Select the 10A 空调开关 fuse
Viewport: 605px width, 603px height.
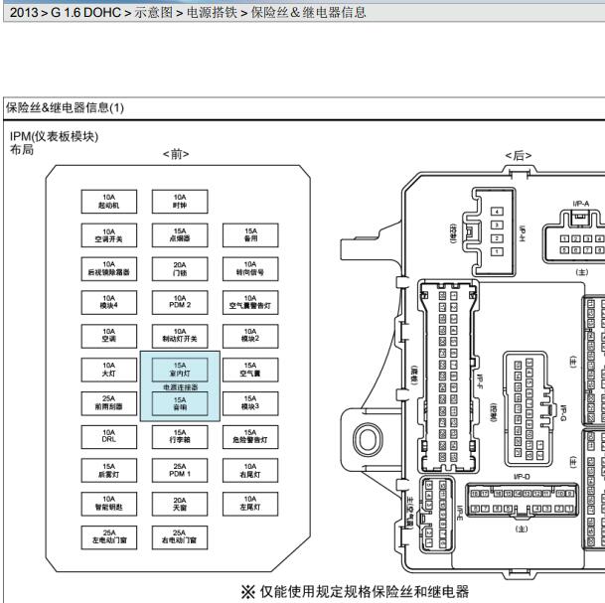click(x=109, y=235)
